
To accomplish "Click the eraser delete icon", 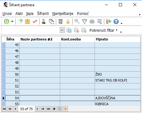I will [x=35, y=21].
